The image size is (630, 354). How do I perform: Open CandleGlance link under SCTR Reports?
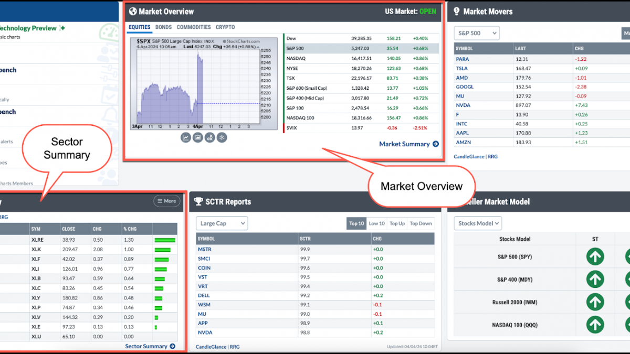pyautogui.click(x=211, y=347)
